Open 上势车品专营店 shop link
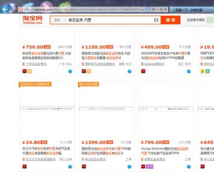 click(36, 64)
